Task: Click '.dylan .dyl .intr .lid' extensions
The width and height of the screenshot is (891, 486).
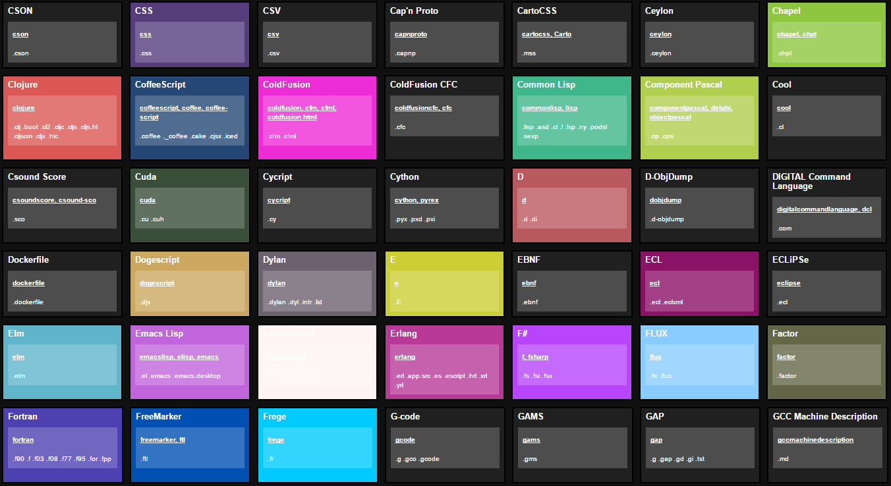Action: point(295,302)
